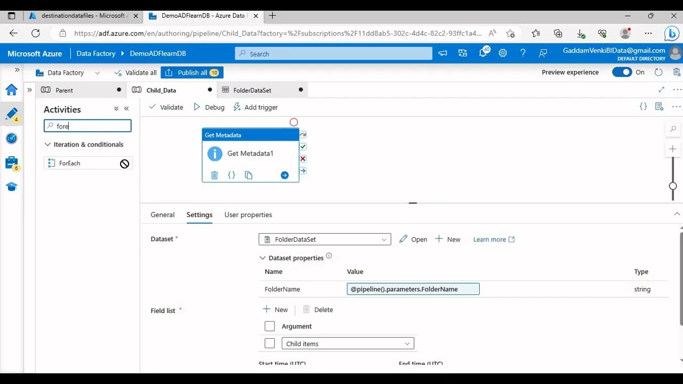Click the red failure X connector
The image size is (683, 384).
[303, 159]
